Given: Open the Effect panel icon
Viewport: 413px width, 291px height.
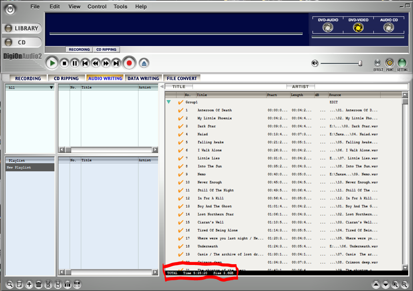Looking at the screenshot, I should click(377, 63).
